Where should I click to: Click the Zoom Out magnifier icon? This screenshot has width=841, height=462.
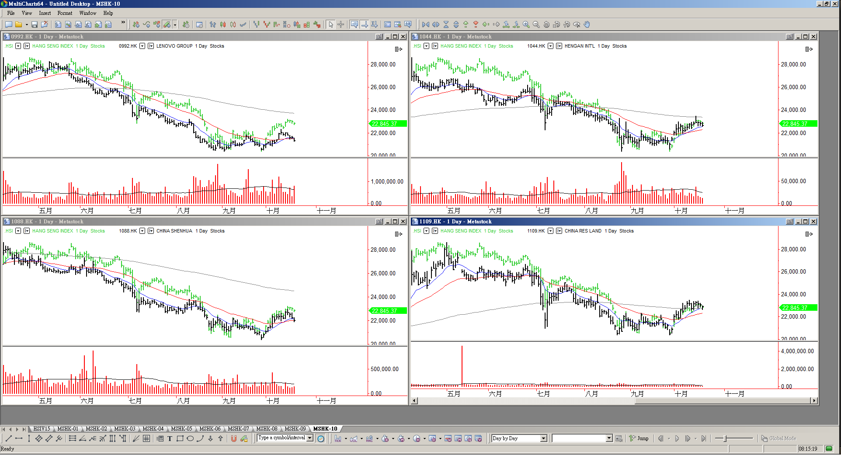[x=536, y=24]
